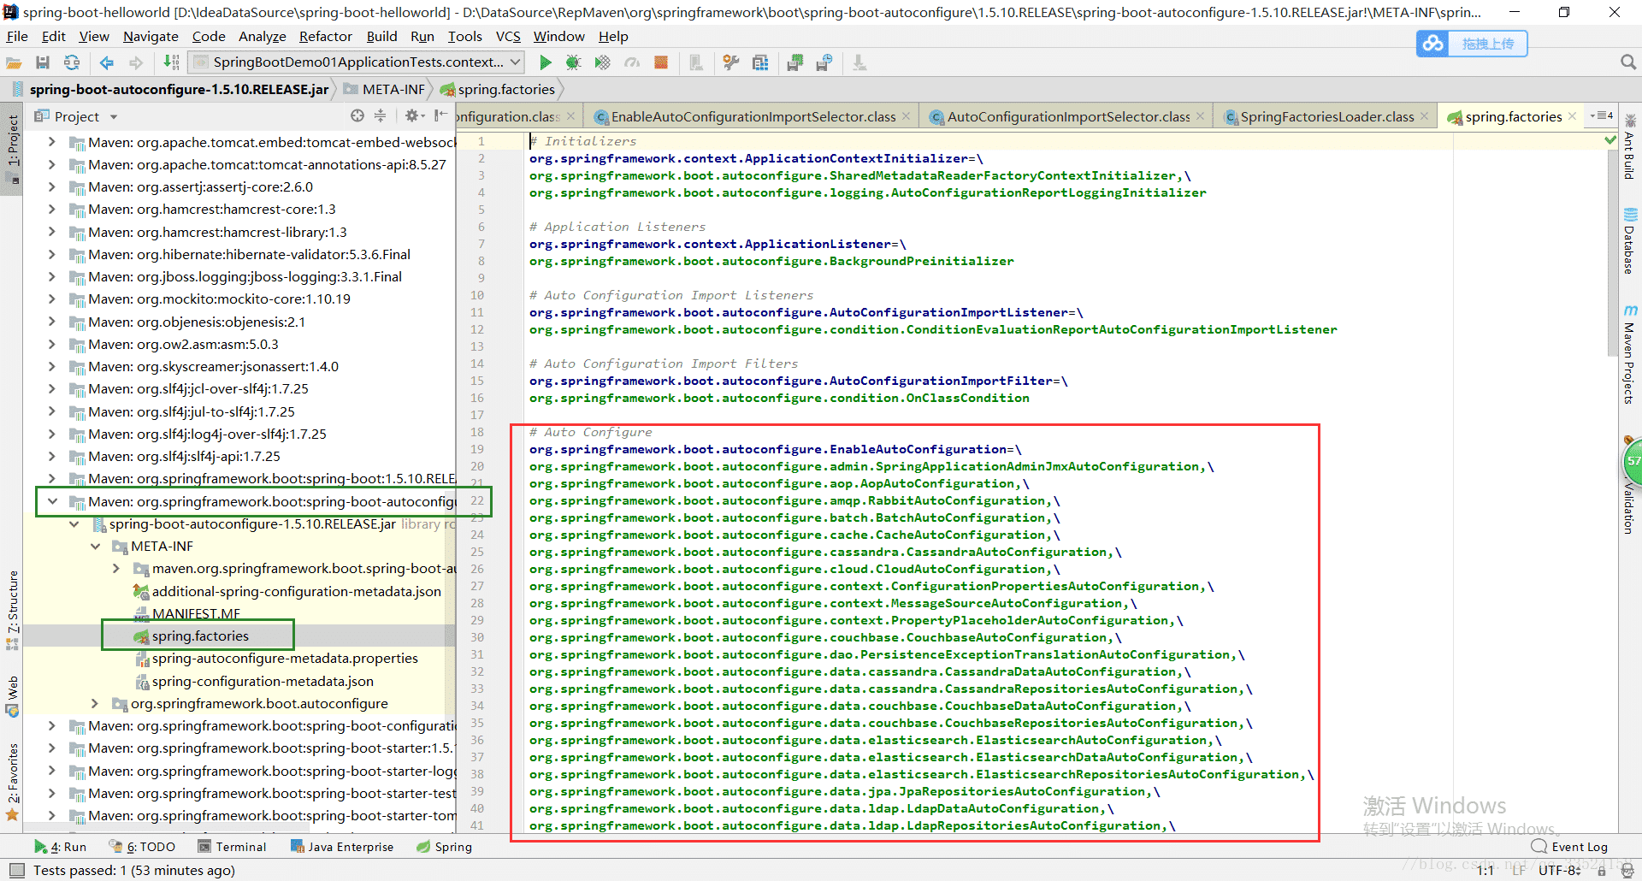Open the Event Log
This screenshot has width=1642, height=881.
pos(1569,847)
